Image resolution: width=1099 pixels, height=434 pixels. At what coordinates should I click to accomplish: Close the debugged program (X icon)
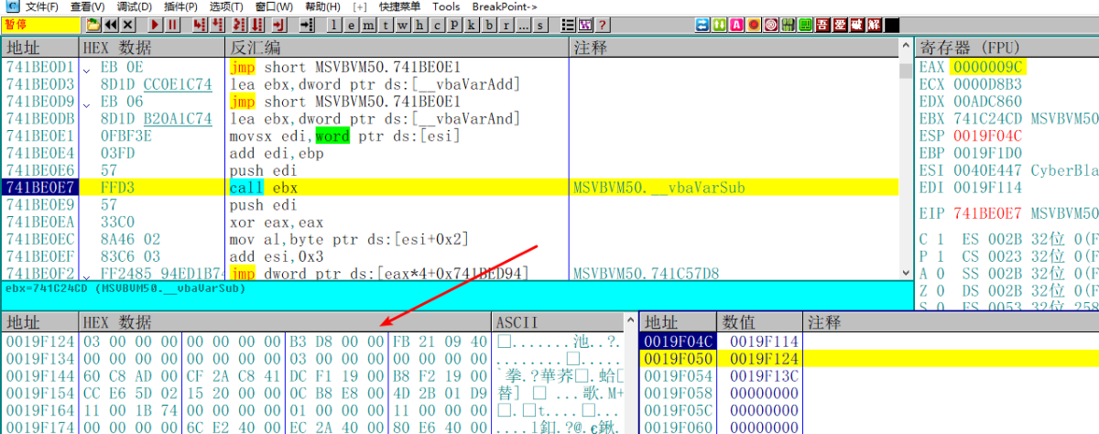tap(127, 24)
